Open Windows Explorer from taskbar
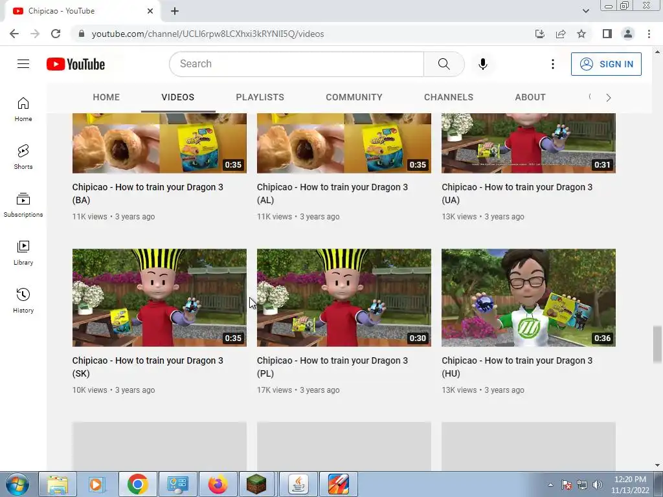Image resolution: width=663 pixels, height=497 pixels. 58,484
